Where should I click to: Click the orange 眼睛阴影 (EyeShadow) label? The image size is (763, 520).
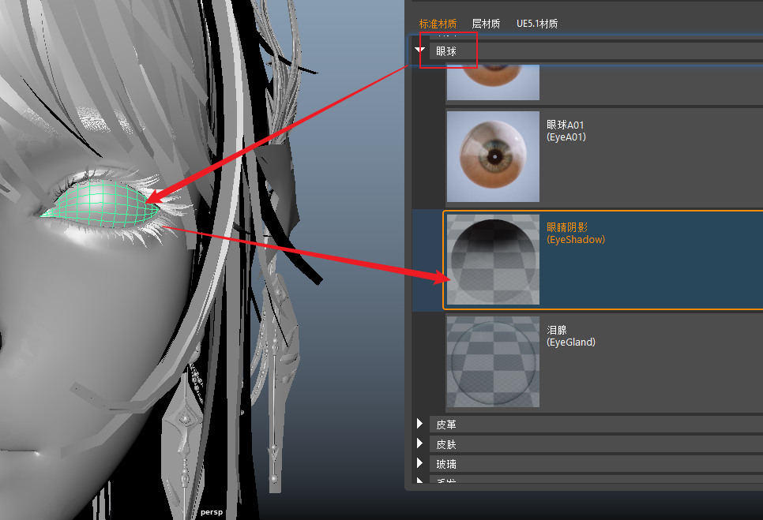click(x=576, y=234)
